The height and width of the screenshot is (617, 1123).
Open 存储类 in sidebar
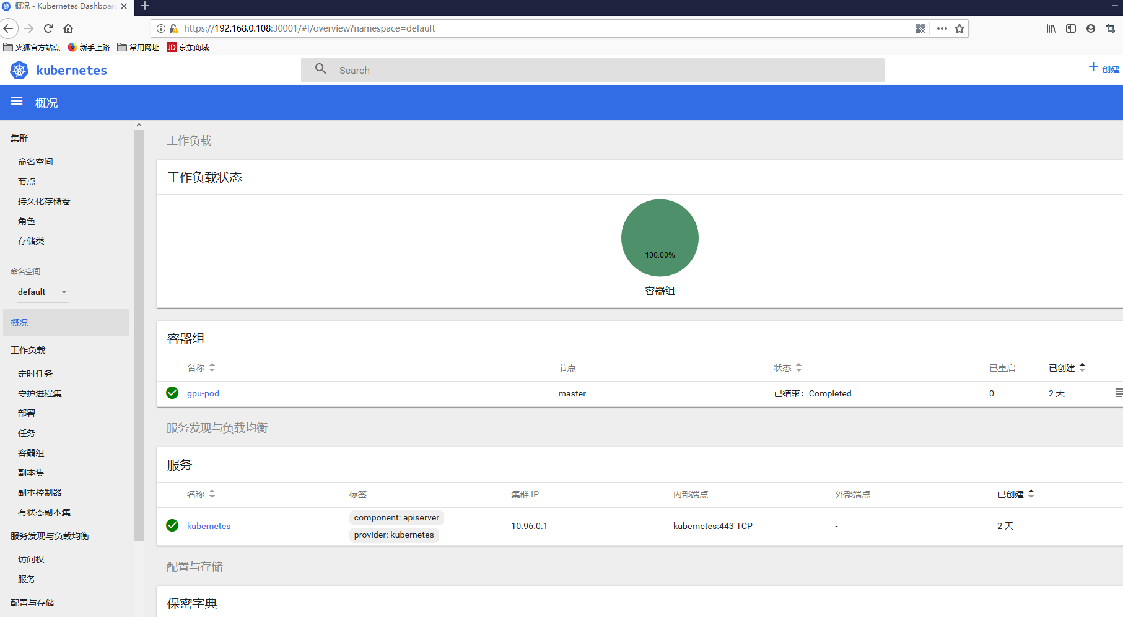tap(31, 241)
